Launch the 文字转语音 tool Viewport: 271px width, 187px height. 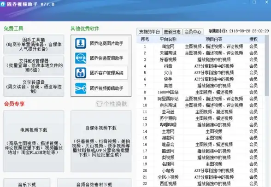34,87
